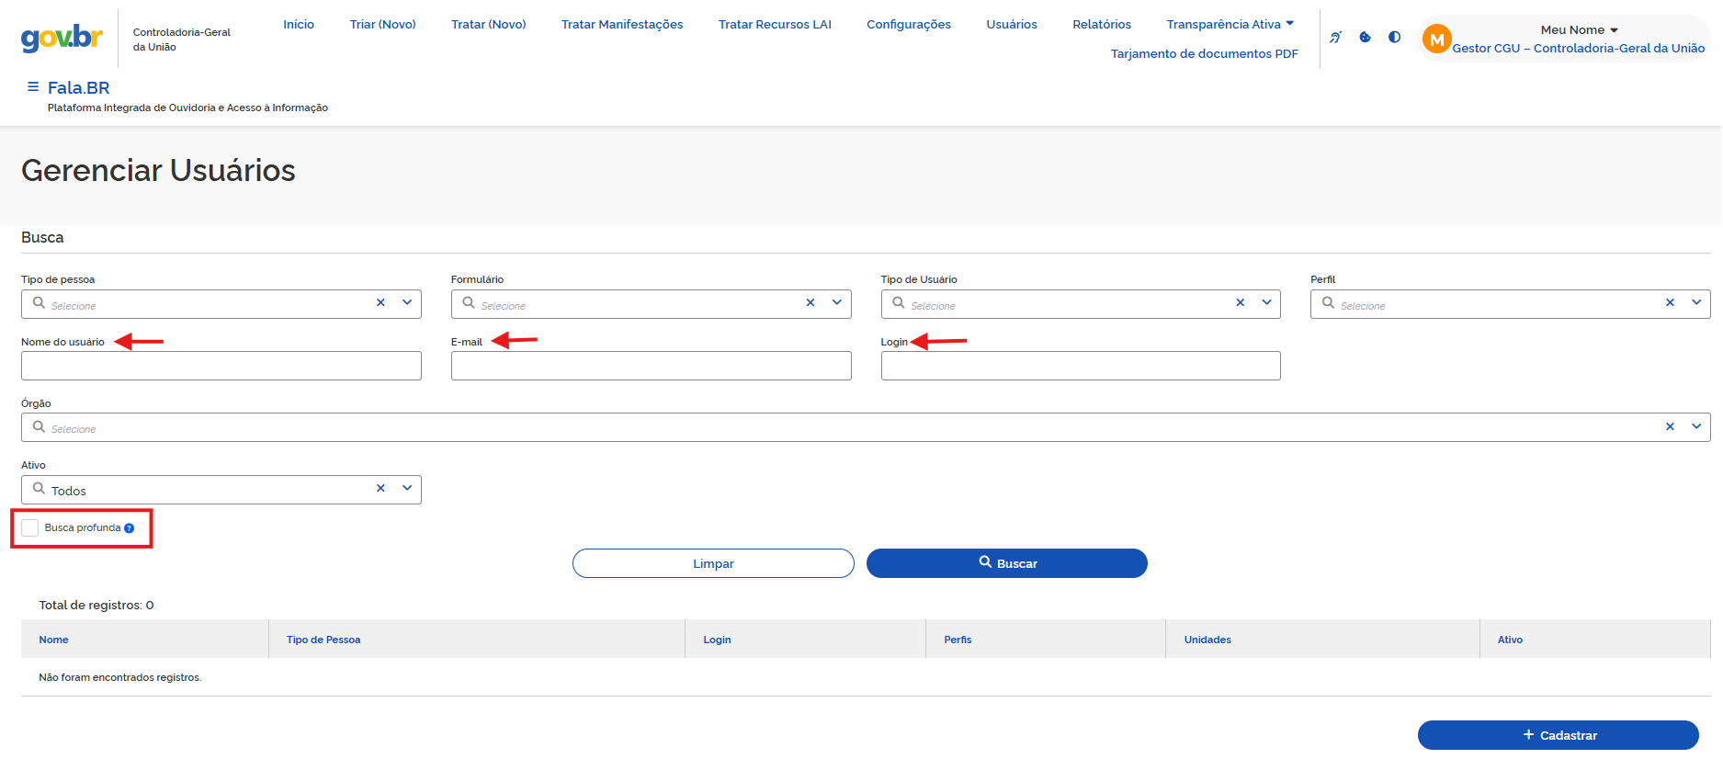Open the hamburger menu beside Fala.BR

click(33, 87)
